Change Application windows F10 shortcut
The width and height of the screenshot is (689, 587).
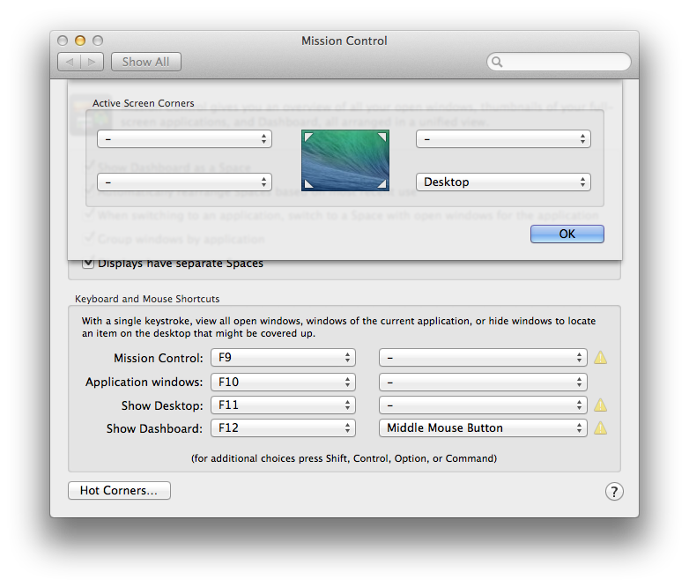click(283, 382)
